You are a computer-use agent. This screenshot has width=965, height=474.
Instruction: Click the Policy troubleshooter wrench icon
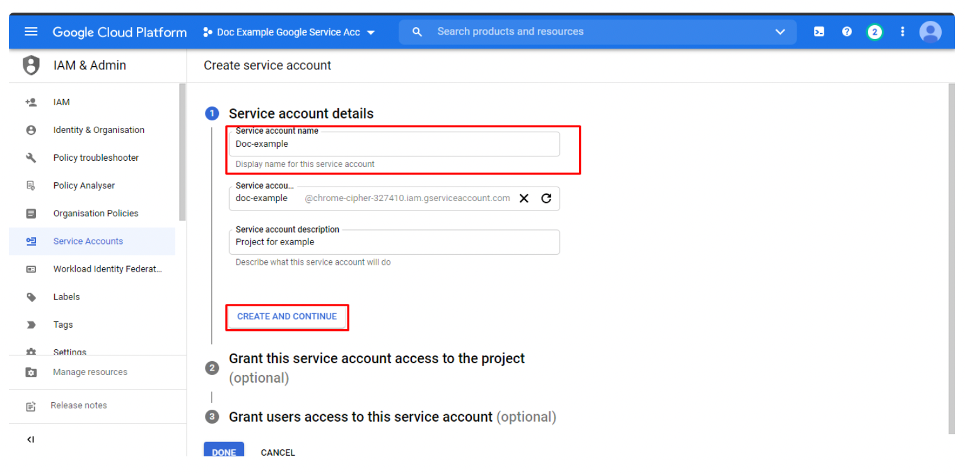click(x=31, y=158)
